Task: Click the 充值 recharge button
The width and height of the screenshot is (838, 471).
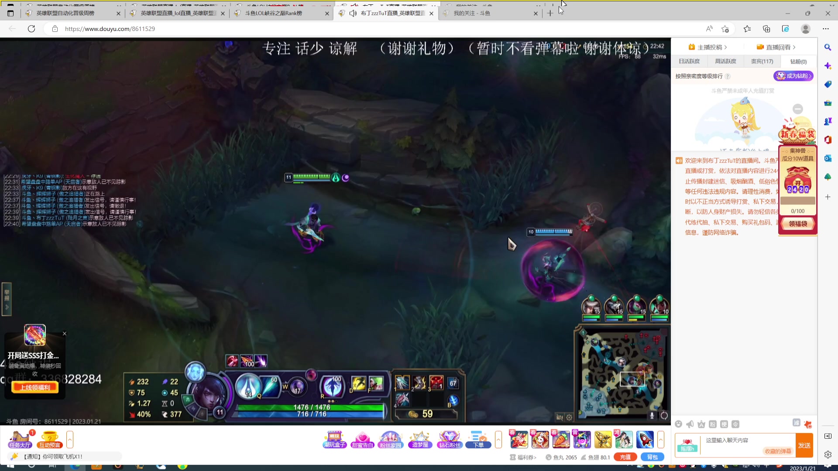Action: click(625, 457)
